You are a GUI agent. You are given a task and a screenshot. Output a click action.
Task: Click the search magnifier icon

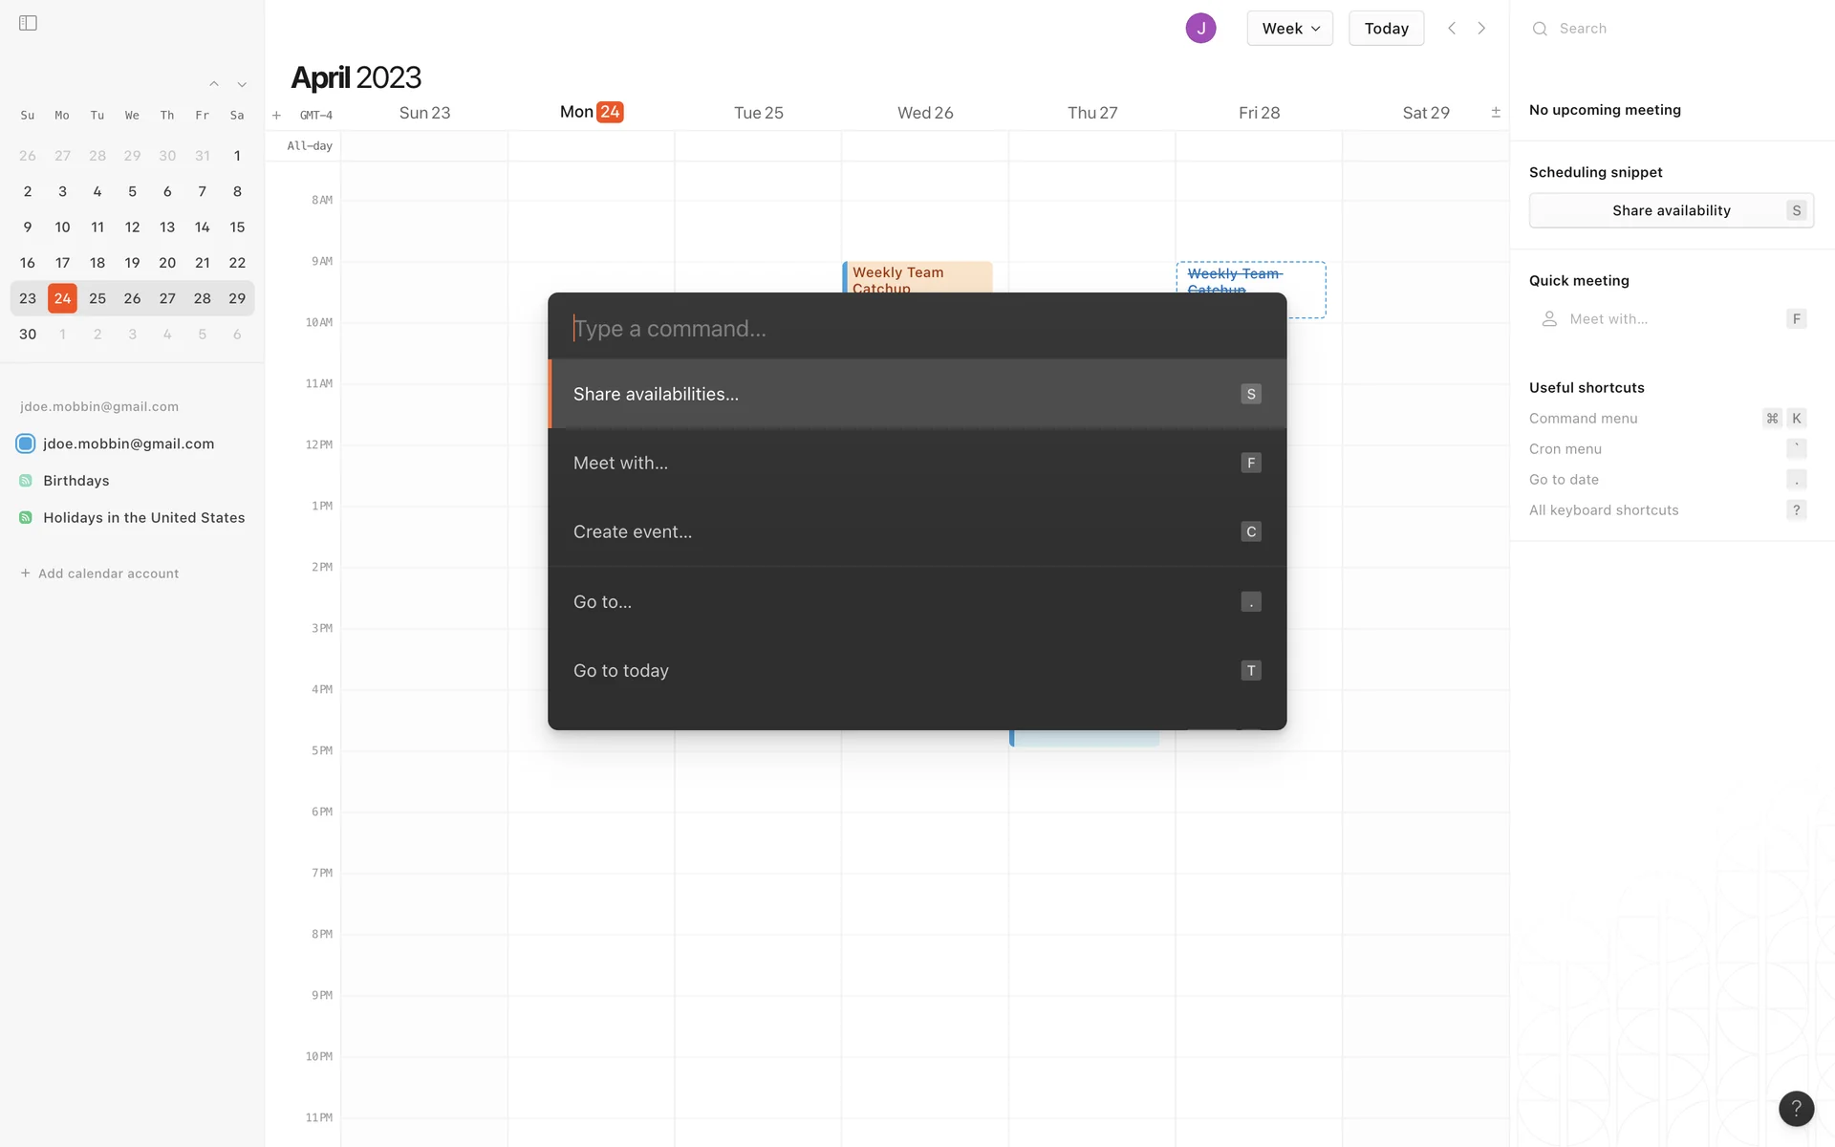point(1540,29)
